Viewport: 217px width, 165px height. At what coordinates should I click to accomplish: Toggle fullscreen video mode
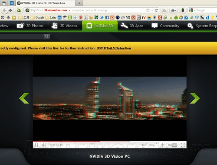point(183,145)
